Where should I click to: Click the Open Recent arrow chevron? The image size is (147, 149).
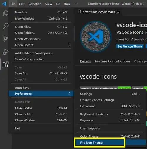(70, 45)
